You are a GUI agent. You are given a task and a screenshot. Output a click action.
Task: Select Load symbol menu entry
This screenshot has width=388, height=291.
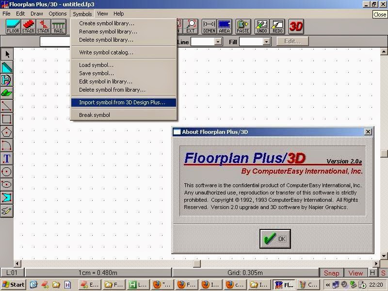point(124,65)
